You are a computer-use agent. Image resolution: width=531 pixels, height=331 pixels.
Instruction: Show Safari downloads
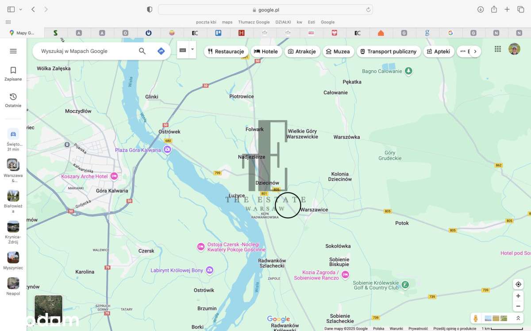click(x=481, y=9)
